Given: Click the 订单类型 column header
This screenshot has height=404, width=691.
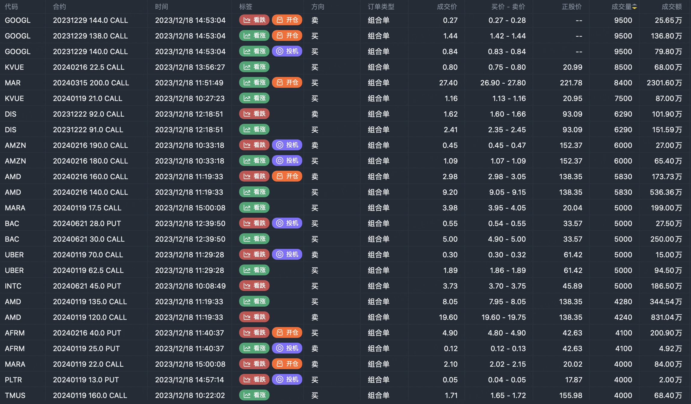Looking at the screenshot, I should click(x=381, y=7).
